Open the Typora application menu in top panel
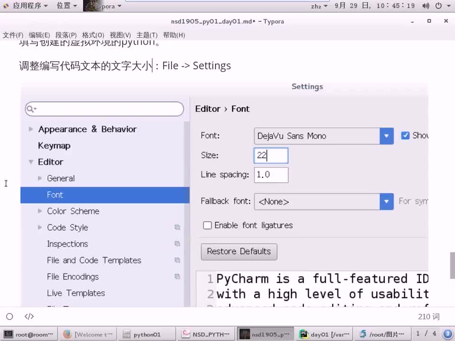The image size is (455, 341). point(102,6)
